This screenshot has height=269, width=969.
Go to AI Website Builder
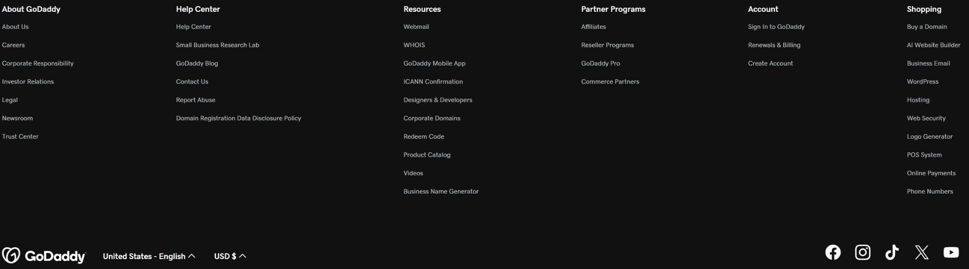pos(934,45)
